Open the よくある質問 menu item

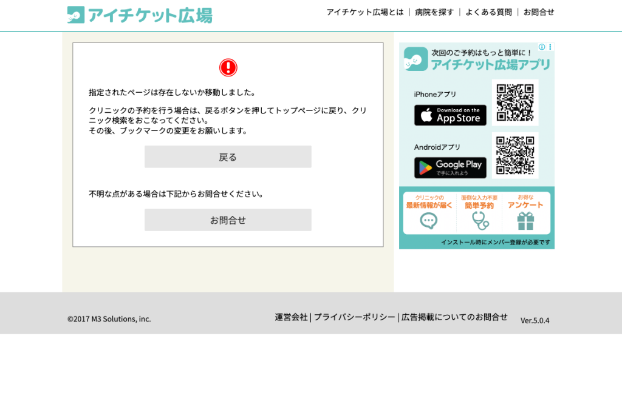coord(489,12)
